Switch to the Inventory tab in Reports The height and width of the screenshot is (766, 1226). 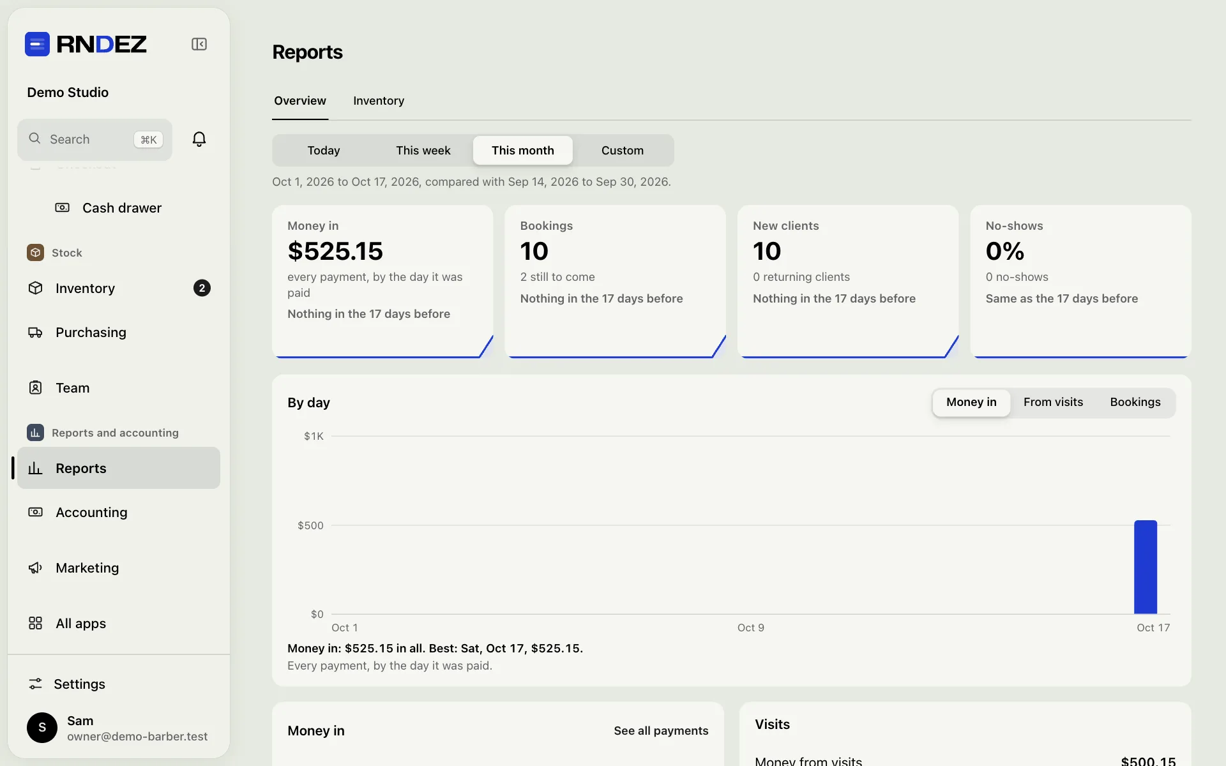click(379, 101)
